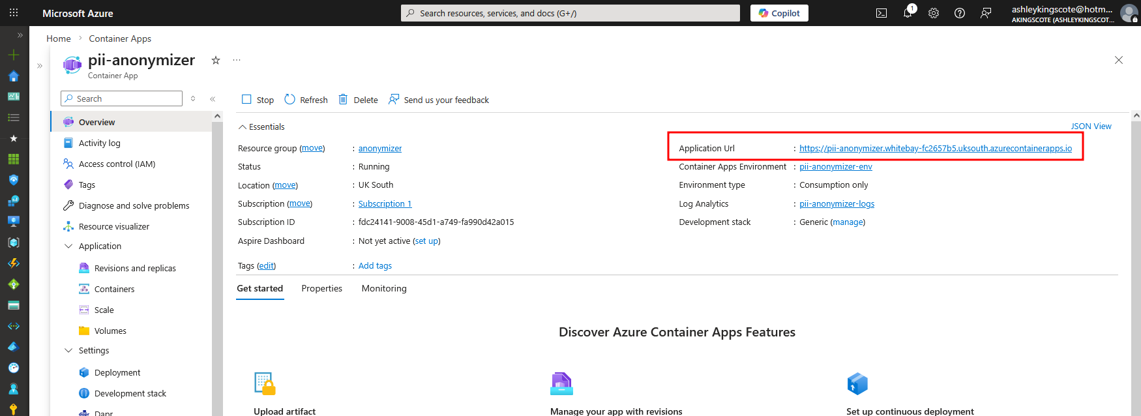The width and height of the screenshot is (1141, 416).
Task: Open the Application Url link
Action: coord(935,149)
